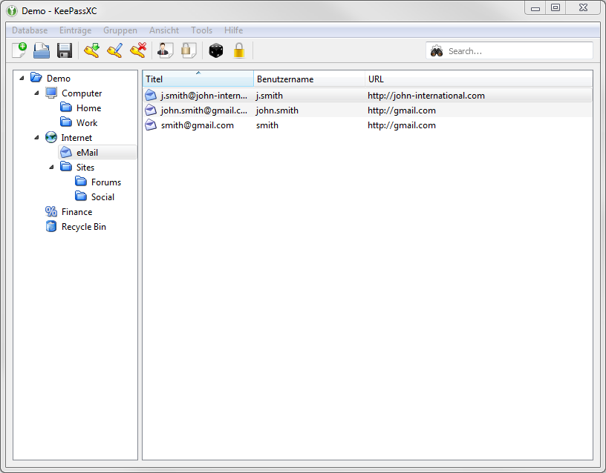Open the Gruppen menu
The width and height of the screenshot is (606, 473).
(120, 30)
